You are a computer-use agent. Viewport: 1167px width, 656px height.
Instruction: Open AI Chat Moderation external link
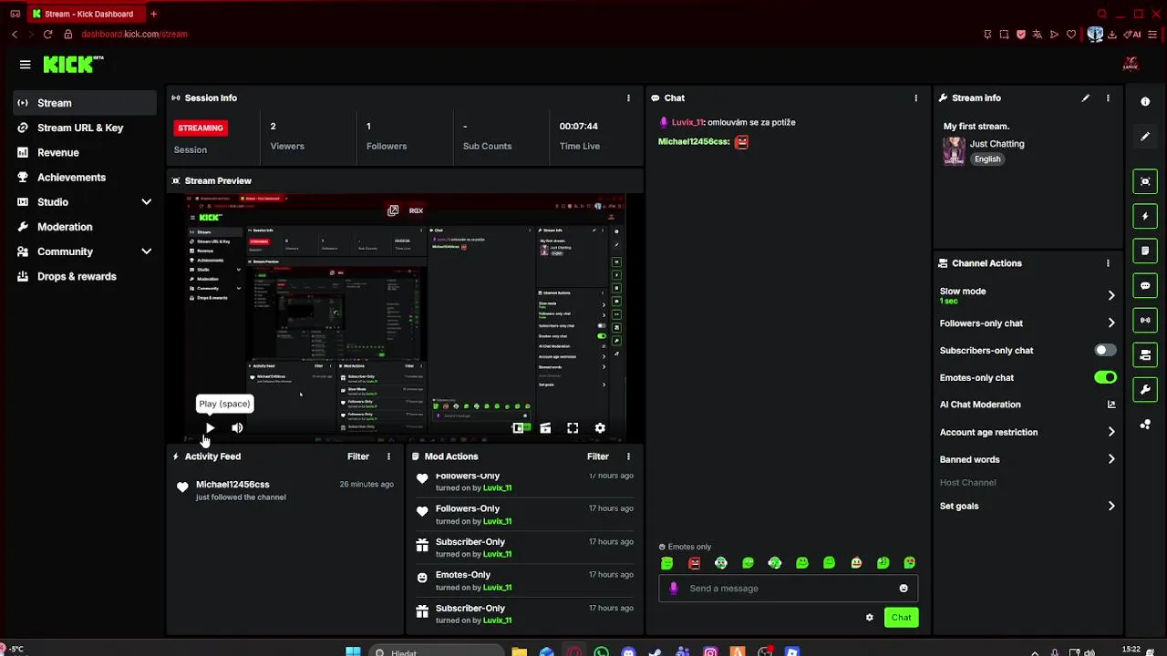pyautogui.click(x=1111, y=405)
